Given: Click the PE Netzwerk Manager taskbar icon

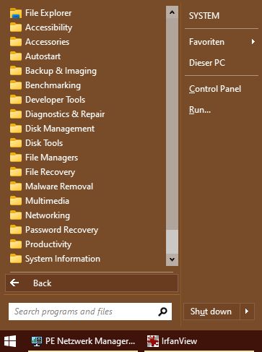Looking at the screenshot, I should coord(37,341).
